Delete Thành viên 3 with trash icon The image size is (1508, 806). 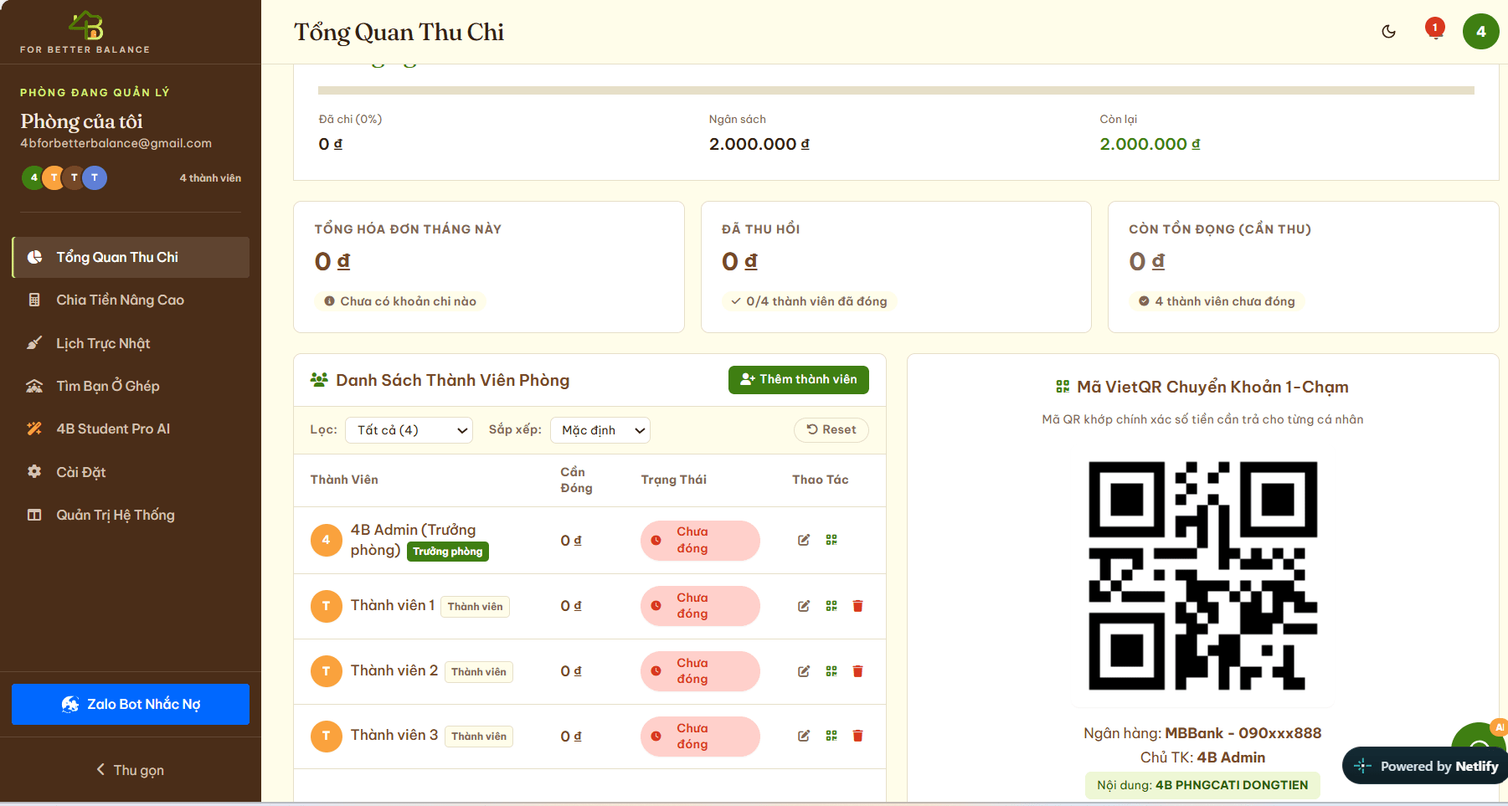click(x=857, y=736)
